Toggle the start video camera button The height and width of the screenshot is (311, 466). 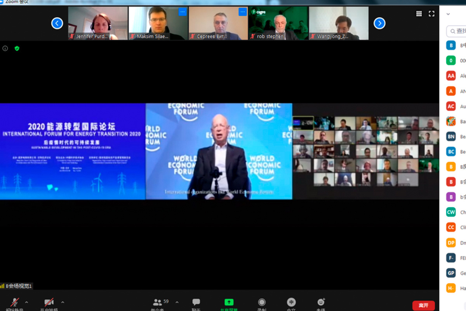point(49,302)
